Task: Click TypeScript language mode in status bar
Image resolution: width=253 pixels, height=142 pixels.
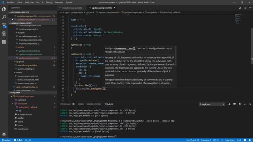Action: tap(230, 140)
